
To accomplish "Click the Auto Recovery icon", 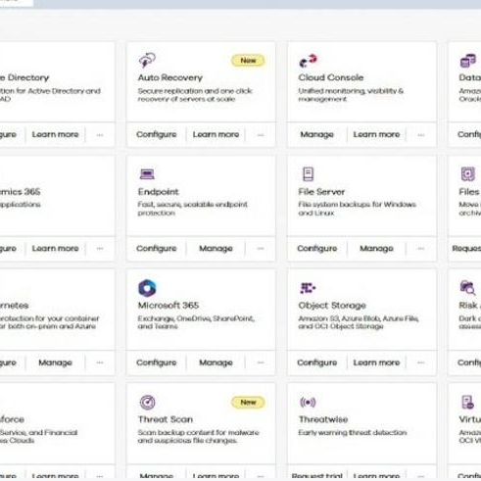I will pos(147,60).
